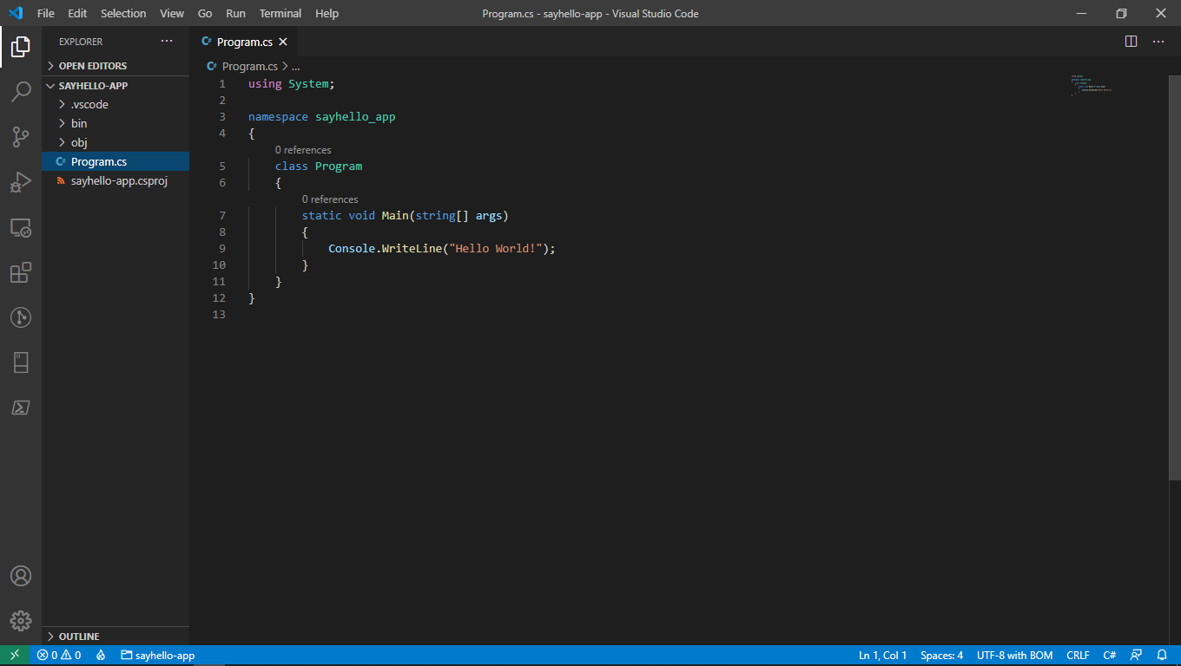Open the Remote Explorer view

pyautogui.click(x=21, y=227)
